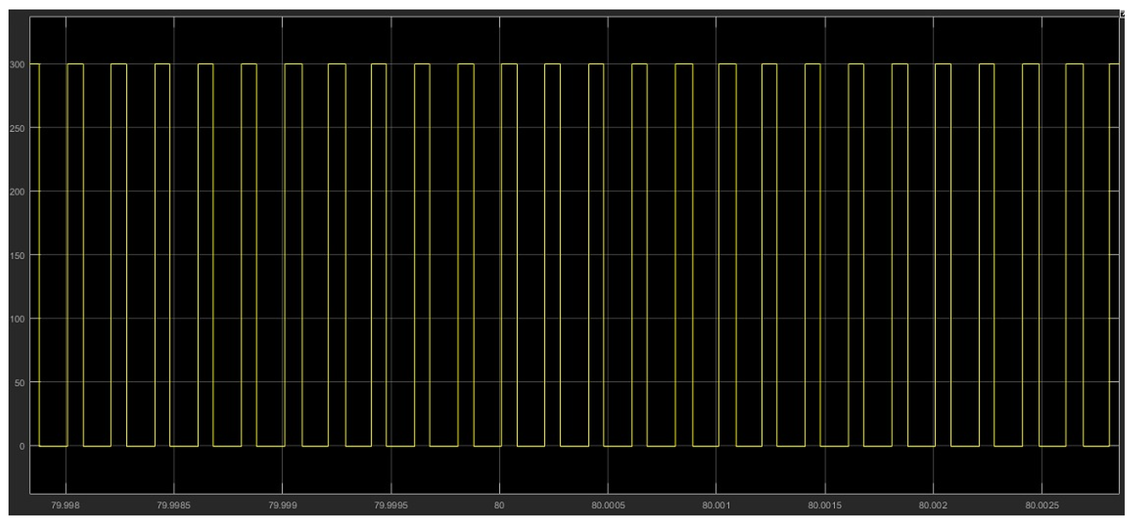Click the last yellow pulse at plot's right edge

point(1114,64)
